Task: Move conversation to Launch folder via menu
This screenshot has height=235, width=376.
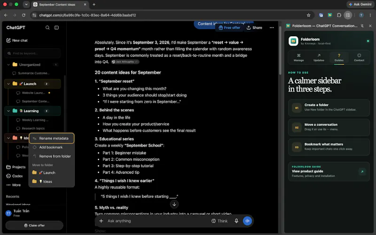Action: 51,172
